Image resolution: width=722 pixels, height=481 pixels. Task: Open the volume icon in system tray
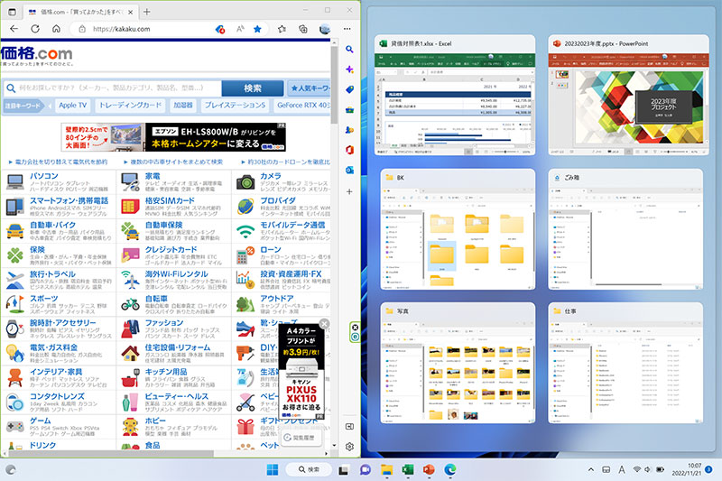pyautogui.click(x=647, y=469)
